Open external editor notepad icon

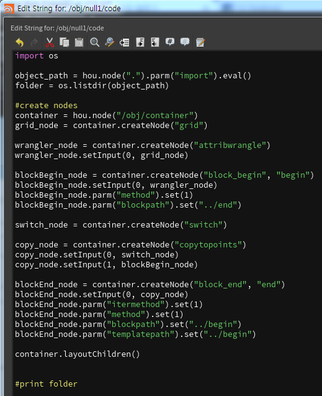[x=200, y=42]
